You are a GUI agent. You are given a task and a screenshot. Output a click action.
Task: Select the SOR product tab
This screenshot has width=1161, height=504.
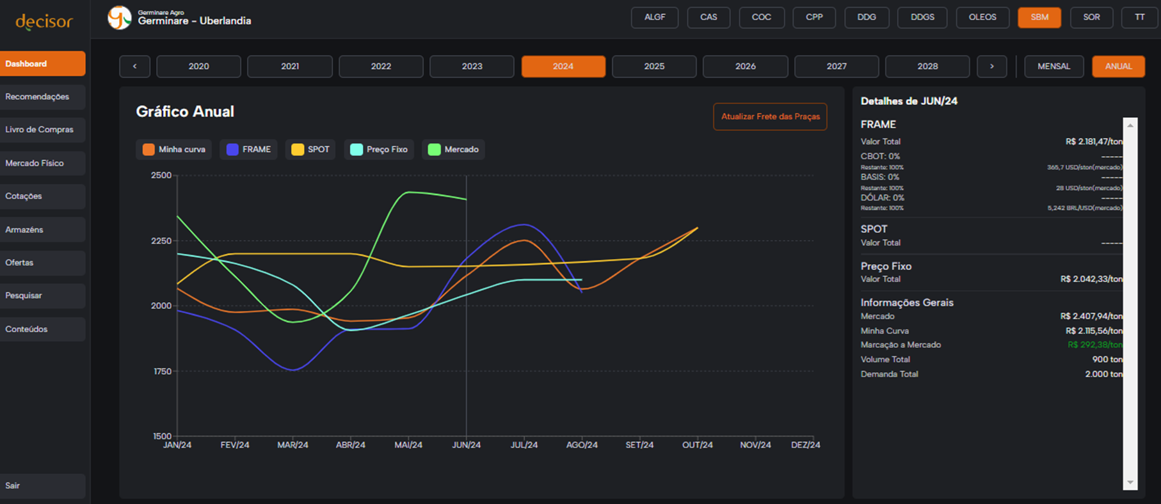1091,17
